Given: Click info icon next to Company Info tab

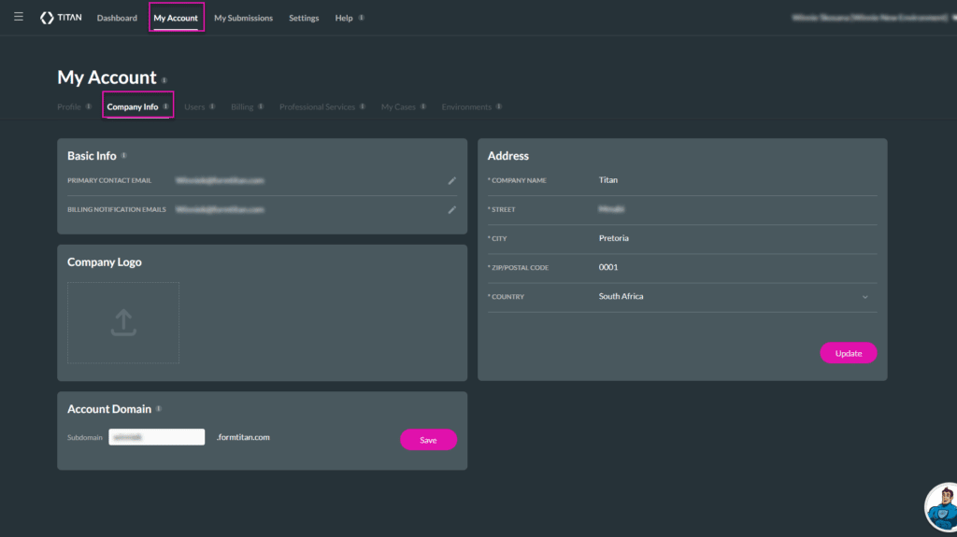Looking at the screenshot, I should coord(165,106).
